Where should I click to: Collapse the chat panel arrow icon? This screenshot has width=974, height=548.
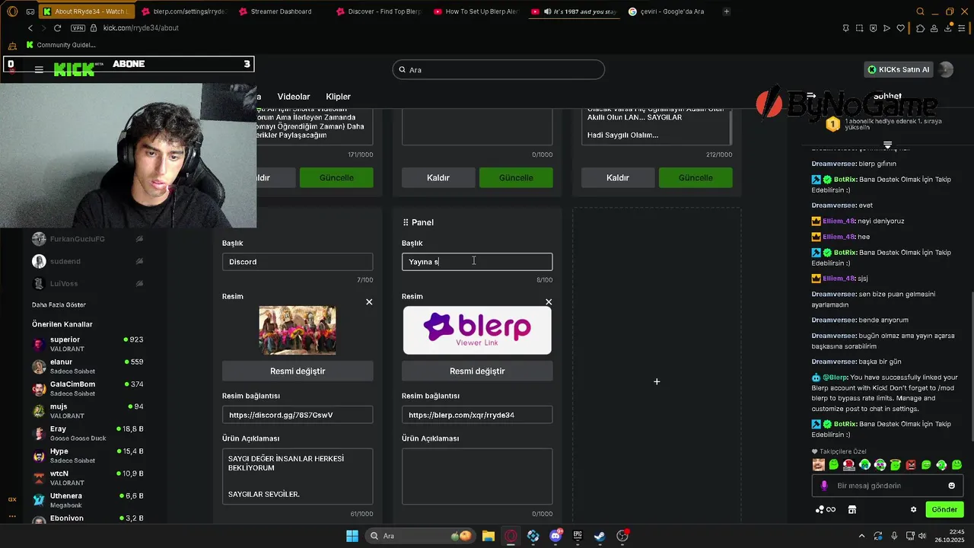[x=811, y=97]
